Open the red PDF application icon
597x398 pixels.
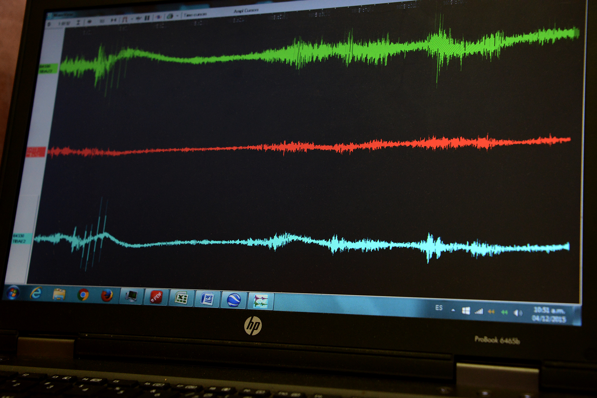[156, 297]
